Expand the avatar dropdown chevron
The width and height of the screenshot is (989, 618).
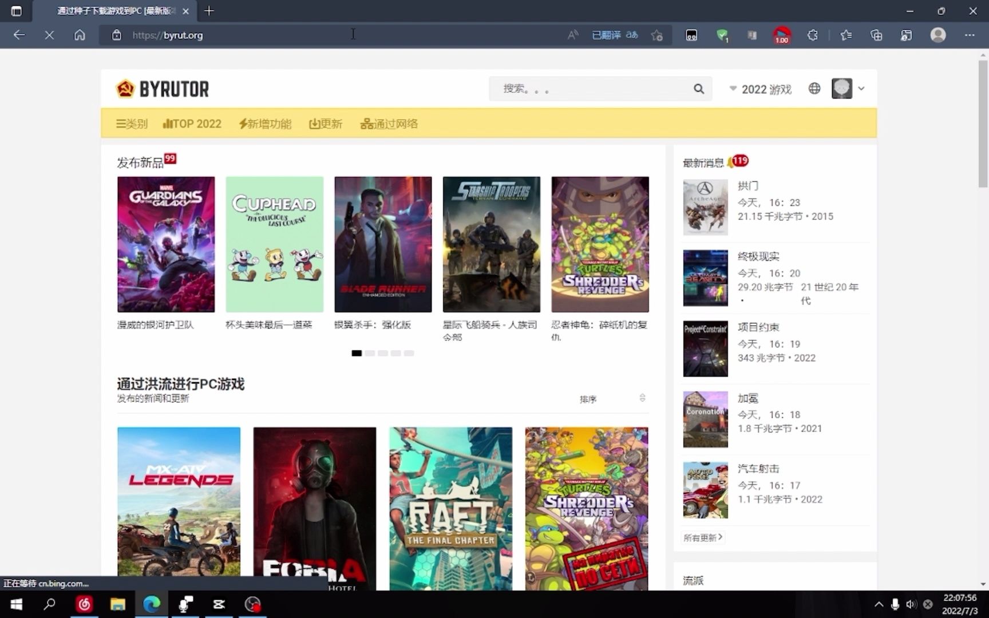point(861,89)
